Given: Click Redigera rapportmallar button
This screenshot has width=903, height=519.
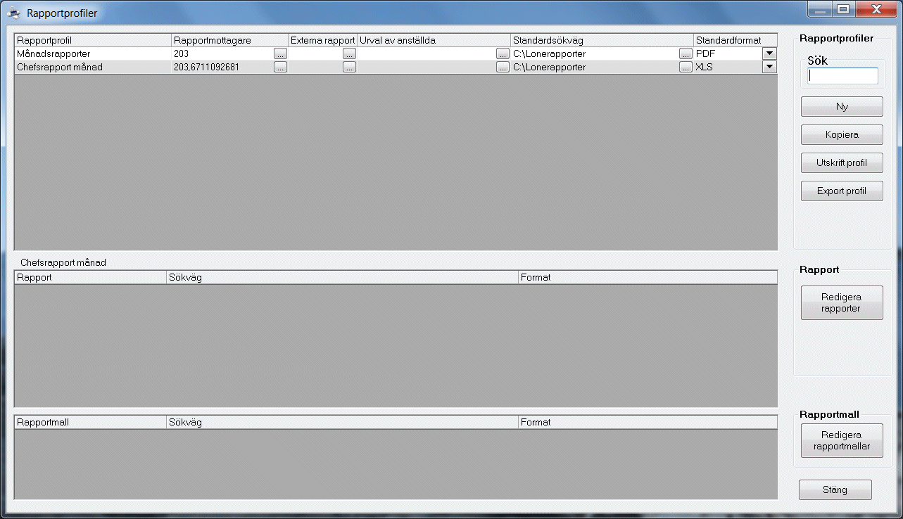Looking at the screenshot, I should click(842, 441).
